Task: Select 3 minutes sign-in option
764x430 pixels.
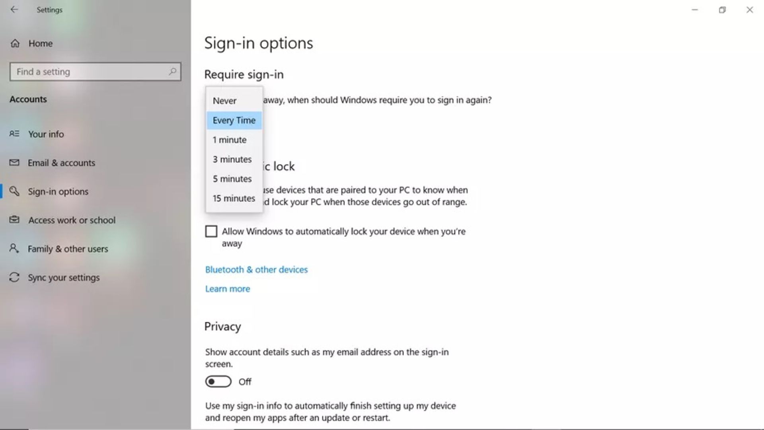Action: tap(232, 160)
